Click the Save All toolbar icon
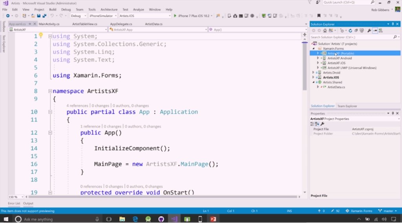Screen dimensions: 402x223 point(44,16)
